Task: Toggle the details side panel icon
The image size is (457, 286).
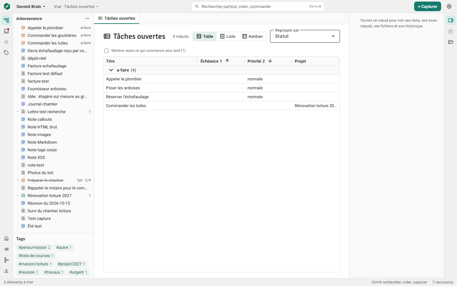Action: 451,20
